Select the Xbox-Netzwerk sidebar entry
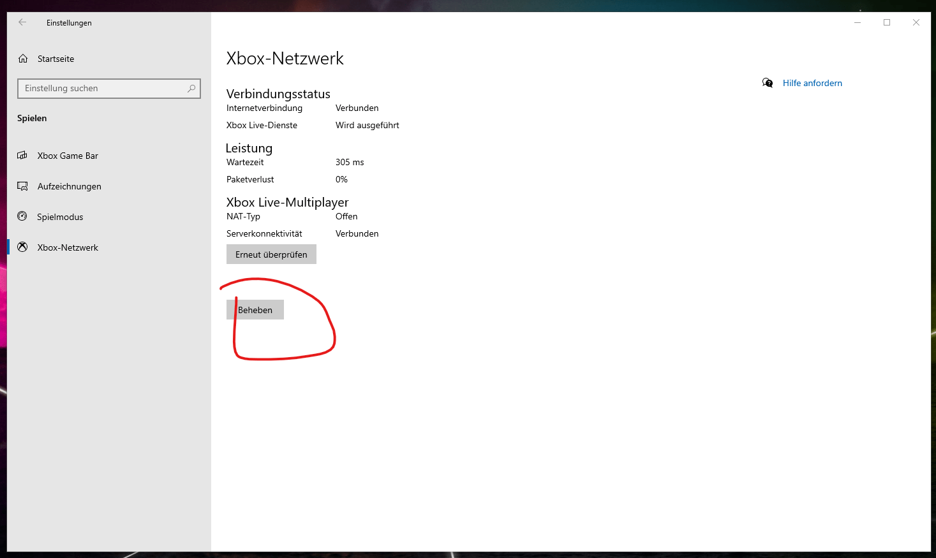 (x=109, y=247)
